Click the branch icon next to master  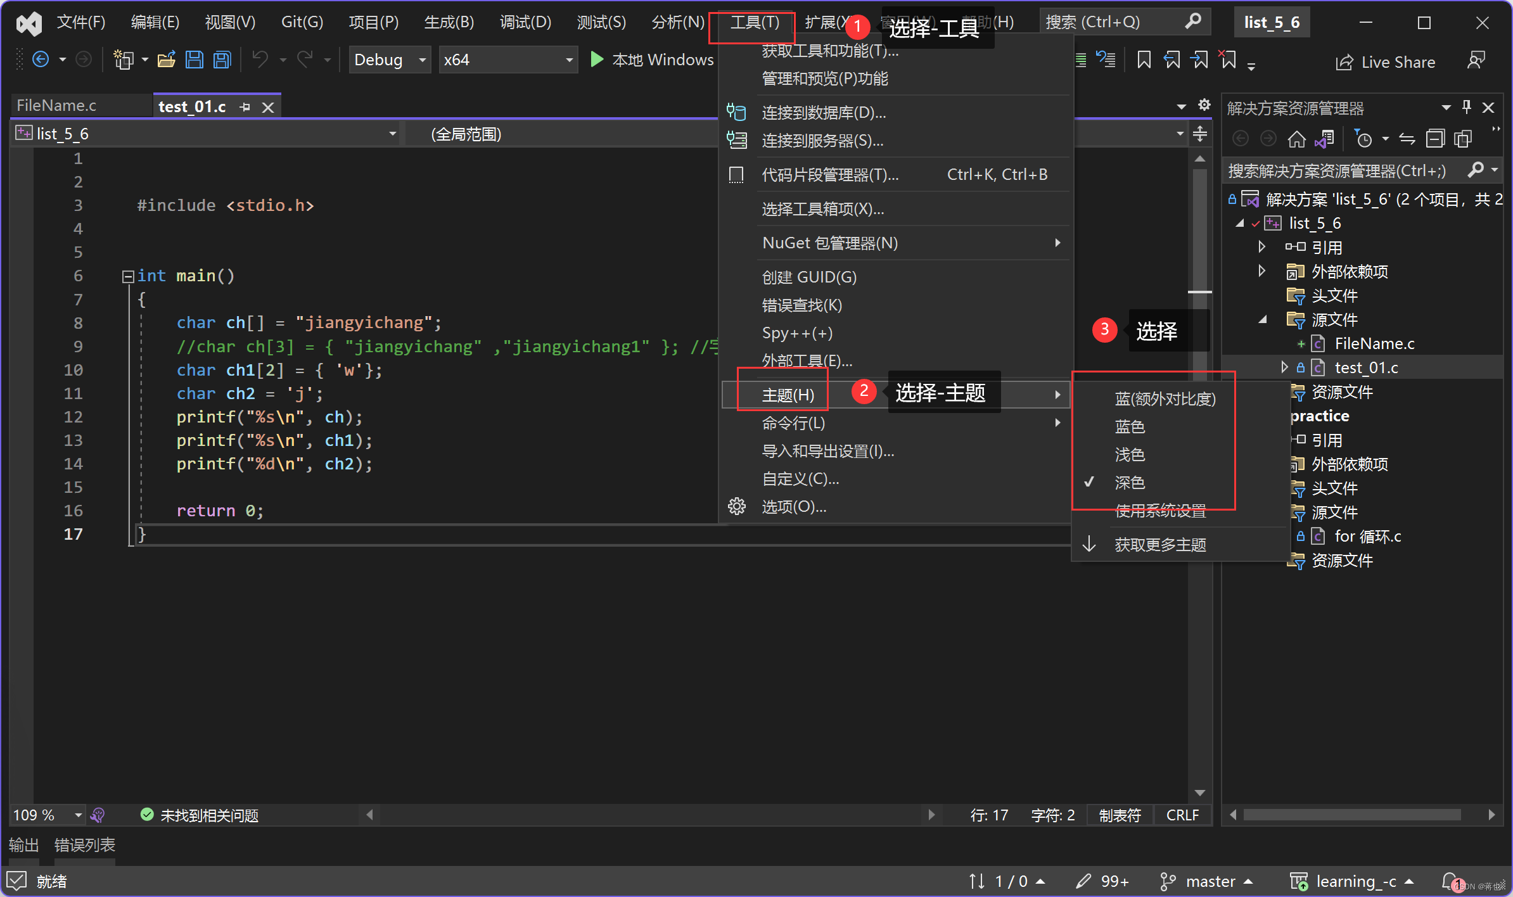1168,881
